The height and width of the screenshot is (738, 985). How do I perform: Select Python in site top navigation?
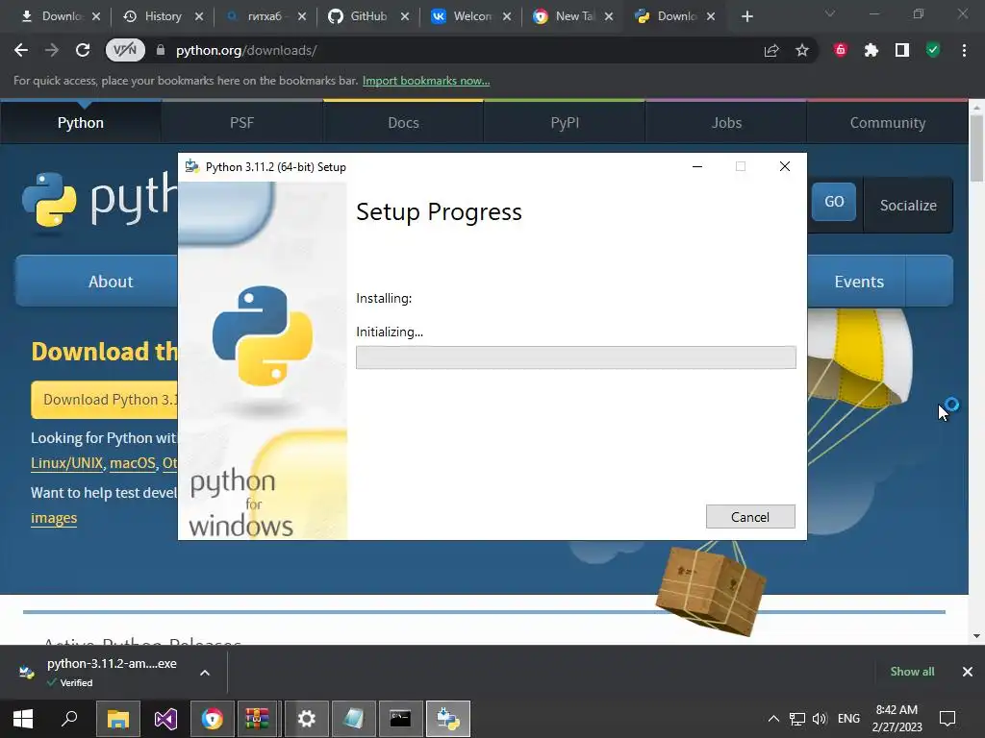[81, 122]
